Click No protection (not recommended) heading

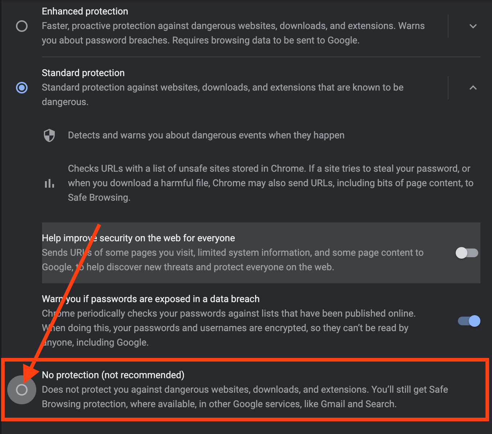113,375
